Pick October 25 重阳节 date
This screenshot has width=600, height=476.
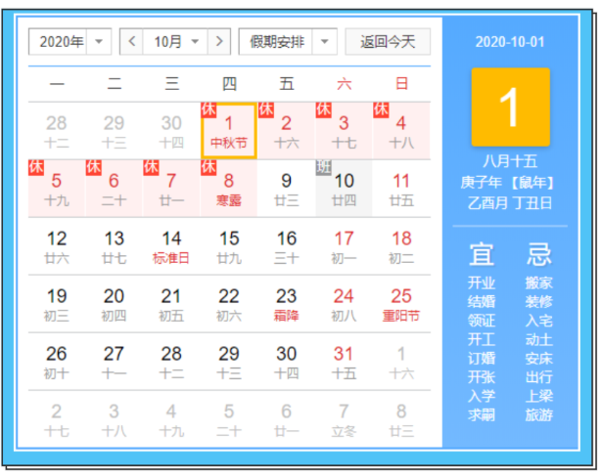[x=401, y=304]
